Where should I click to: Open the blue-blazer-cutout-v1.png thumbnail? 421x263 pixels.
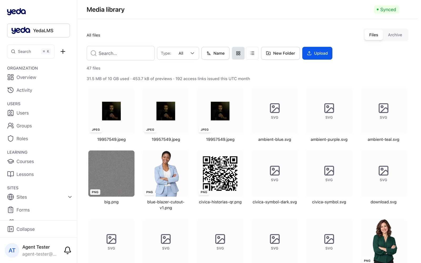tap(166, 174)
